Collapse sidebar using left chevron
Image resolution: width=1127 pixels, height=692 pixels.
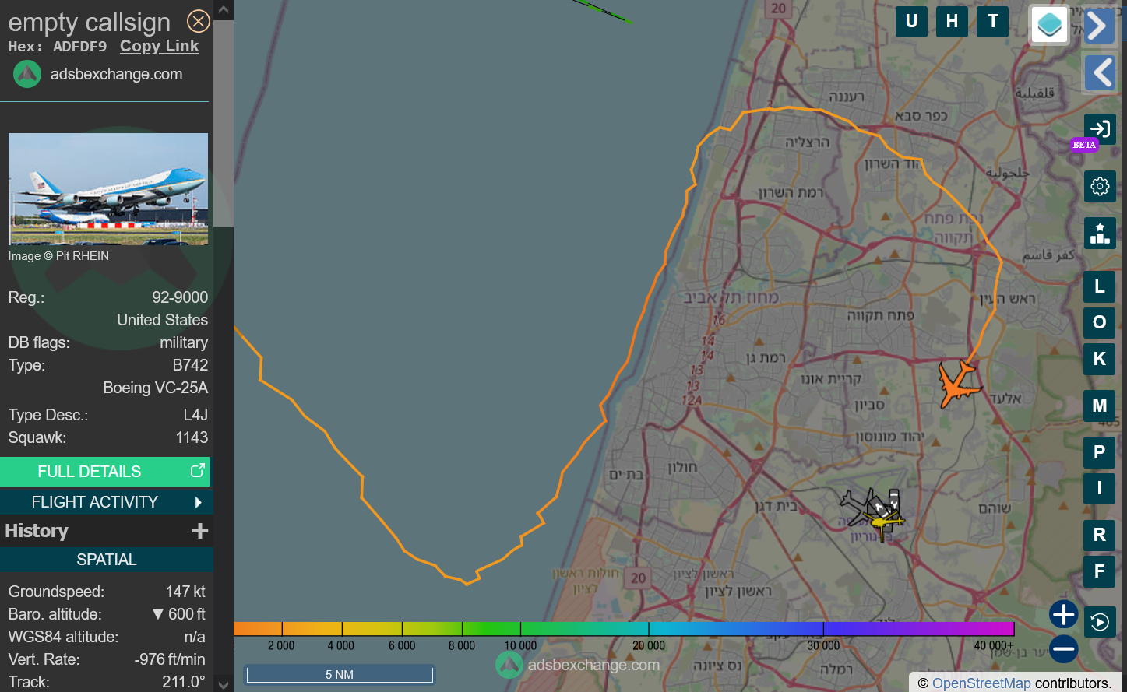tap(1099, 73)
